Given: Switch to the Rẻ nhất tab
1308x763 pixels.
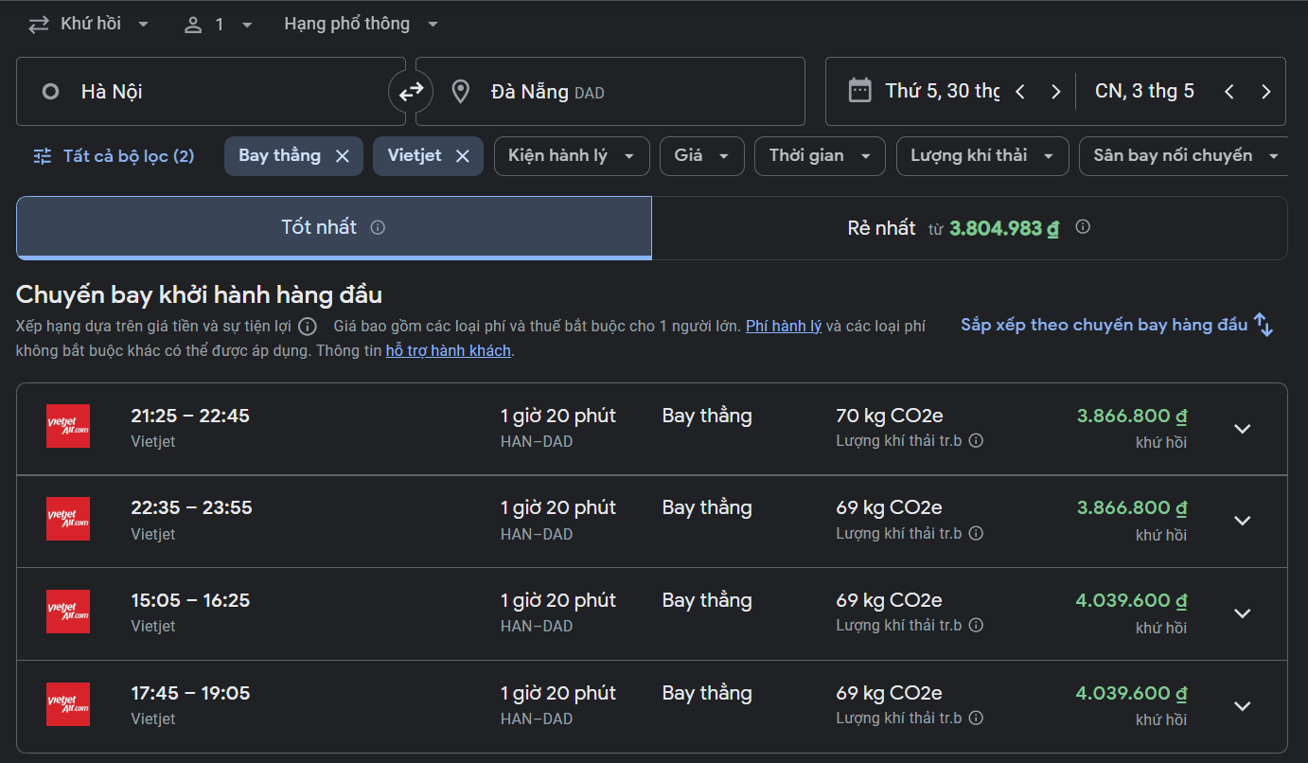Looking at the screenshot, I should [968, 228].
